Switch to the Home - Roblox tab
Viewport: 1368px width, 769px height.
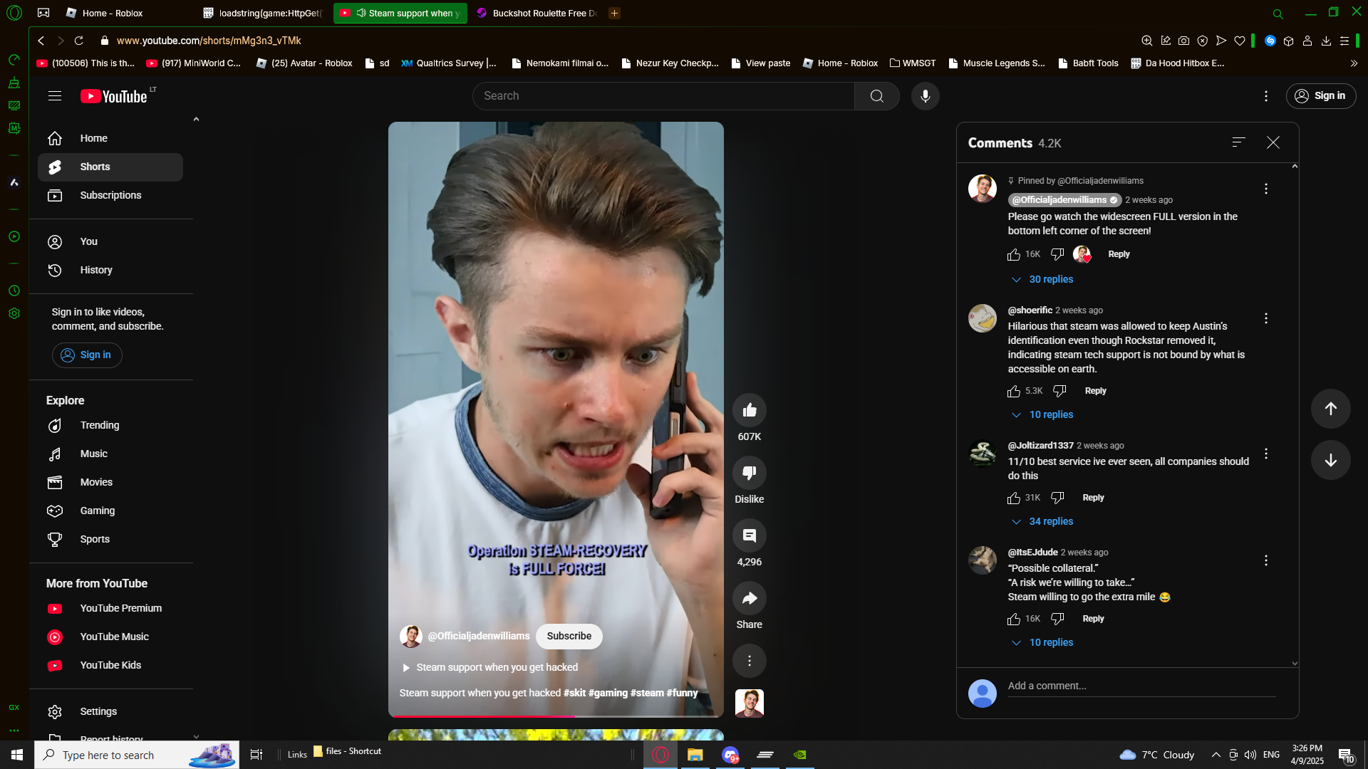click(114, 13)
